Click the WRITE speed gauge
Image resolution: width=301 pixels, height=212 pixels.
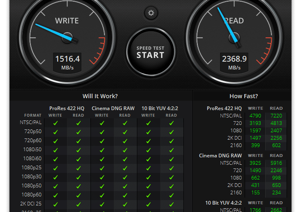tap(67, 38)
